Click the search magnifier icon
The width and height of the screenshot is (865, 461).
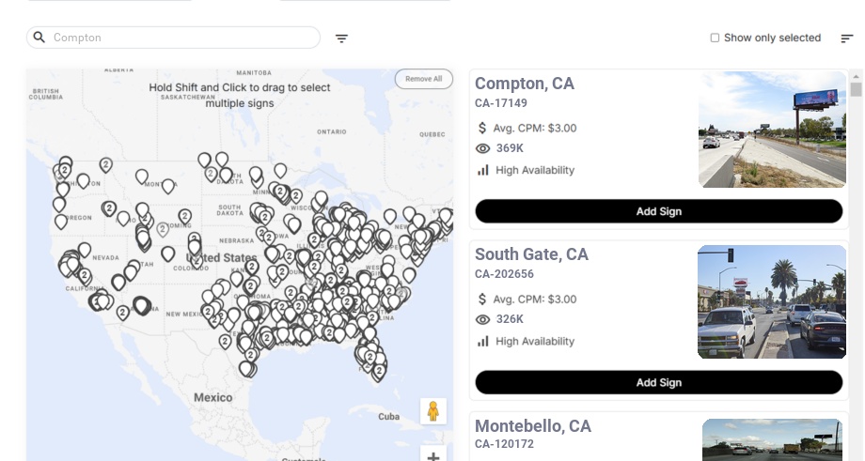(39, 38)
